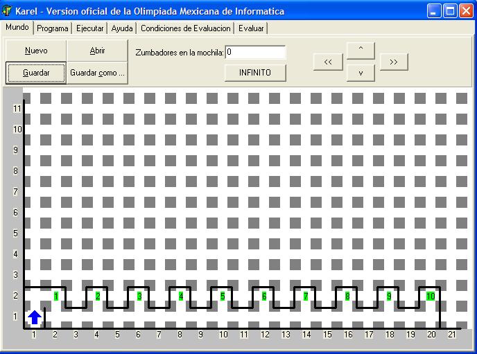This screenshot has width=477, height=354.
Task: Open the Condiciones de Evaluacion tab
Action: coord(186,28)
